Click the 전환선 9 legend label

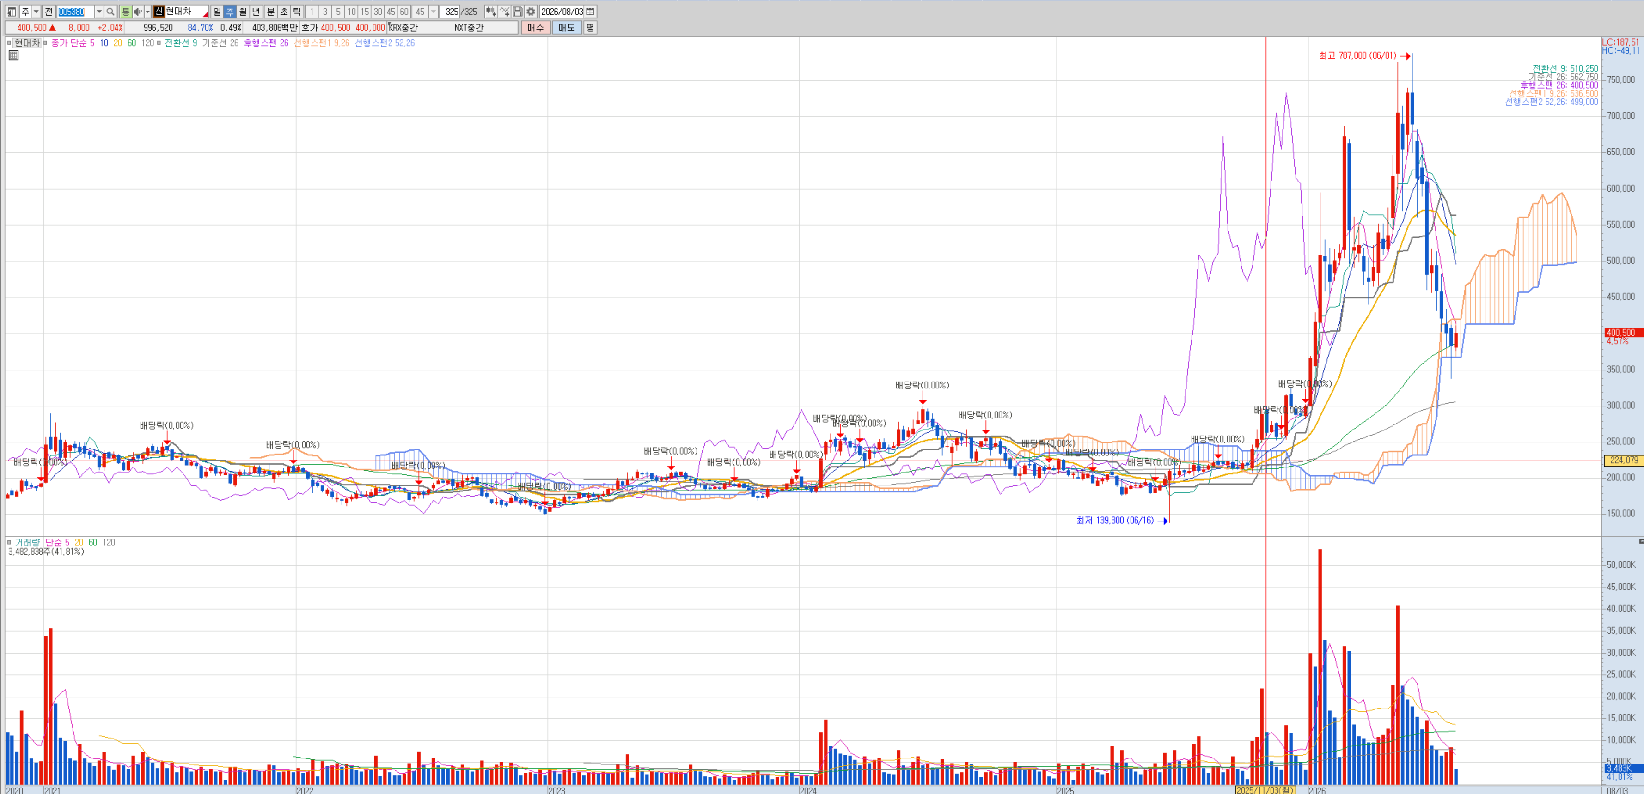click(x=181, y=43)
